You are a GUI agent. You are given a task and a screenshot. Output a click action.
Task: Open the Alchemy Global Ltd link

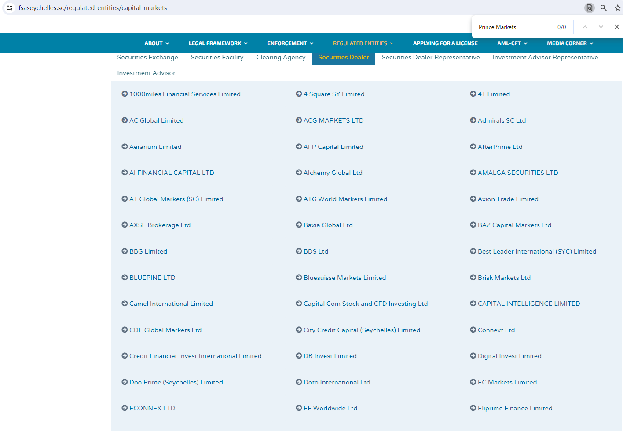[x=333, y=173]
